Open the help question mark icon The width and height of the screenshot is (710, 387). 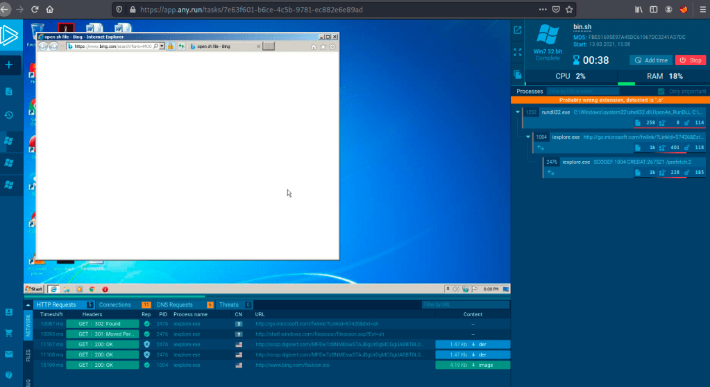tap(9, 375)
